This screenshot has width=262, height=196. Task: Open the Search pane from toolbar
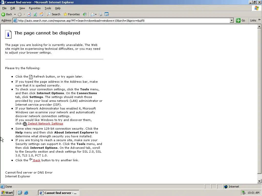(54, 14)
